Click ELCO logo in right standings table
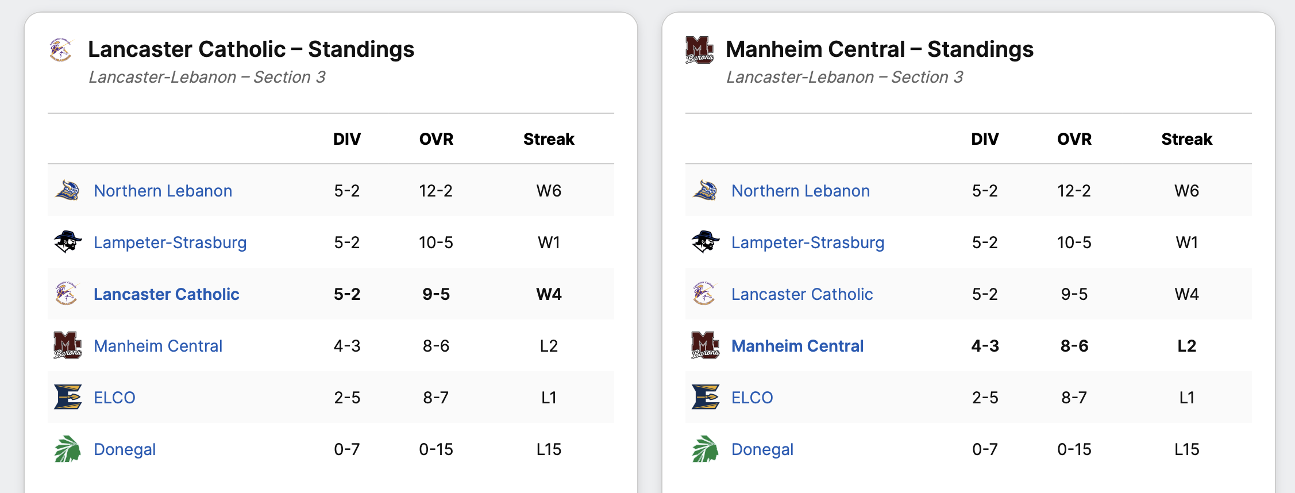 705,397
